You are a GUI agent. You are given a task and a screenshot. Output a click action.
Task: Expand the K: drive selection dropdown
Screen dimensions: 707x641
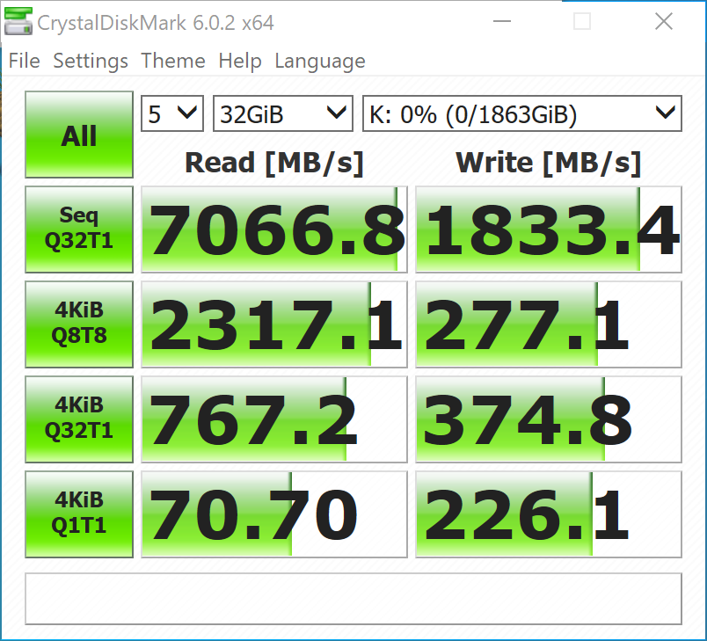(x=522, y=113)
